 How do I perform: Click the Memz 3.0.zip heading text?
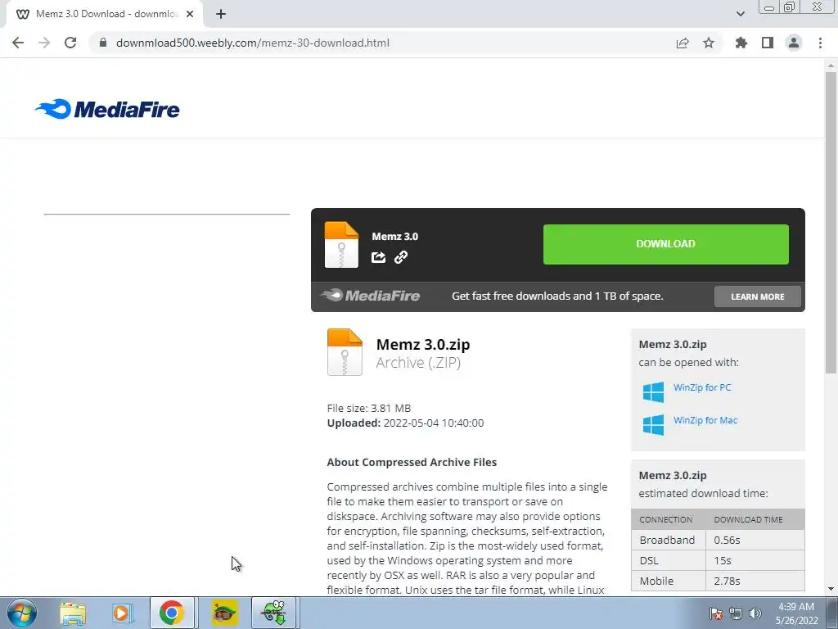click(423, 345)
